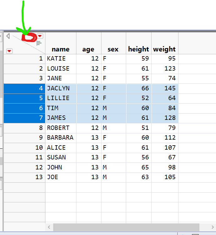Viewport: 216px width, 235px height.
Task: Click weight value 128 in JAMES row
Action: tap(170, 118)
